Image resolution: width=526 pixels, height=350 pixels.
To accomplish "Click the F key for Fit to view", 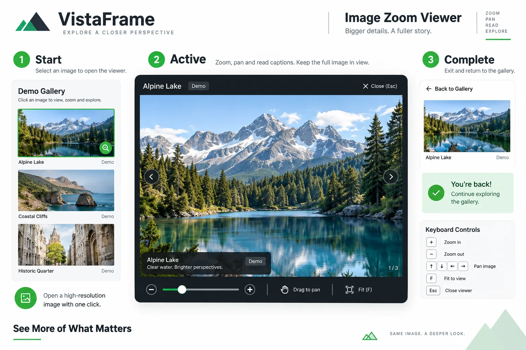I will [431, 278].
